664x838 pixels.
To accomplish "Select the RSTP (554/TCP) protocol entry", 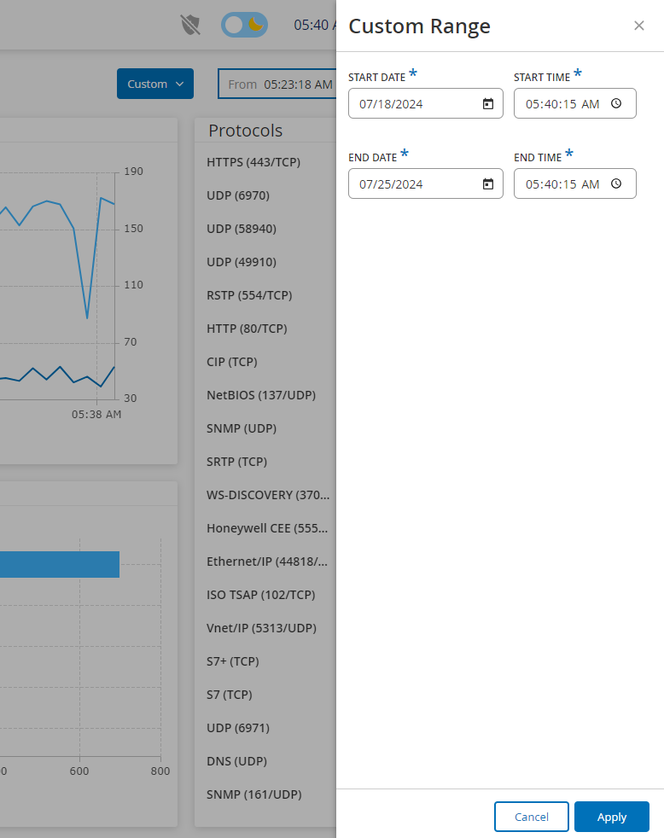I will pos(249,295).
